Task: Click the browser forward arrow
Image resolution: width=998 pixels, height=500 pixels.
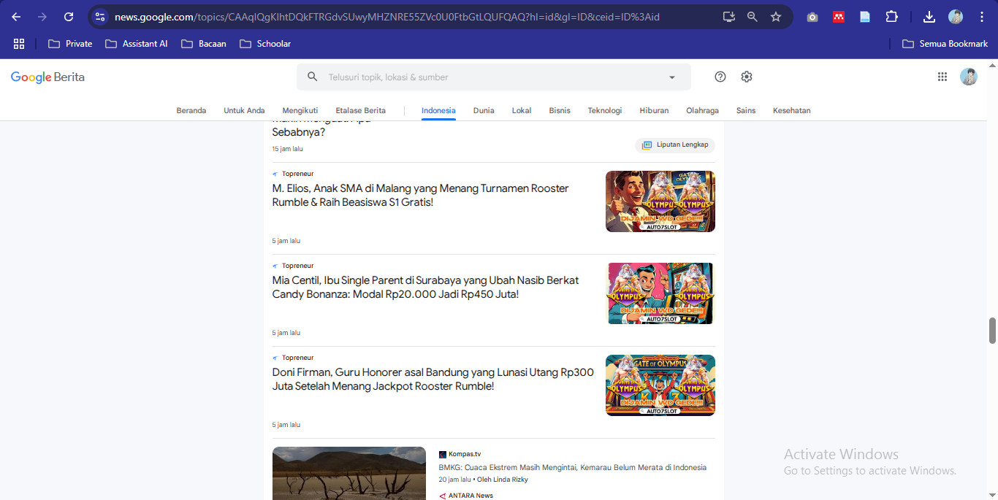Action: (x=42, y=17)
